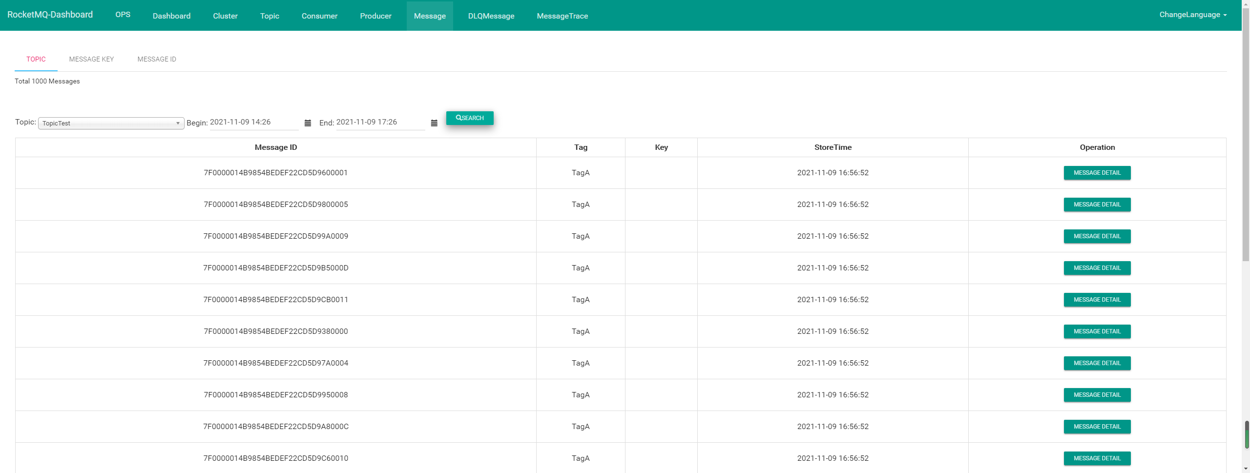Click the search magnifier icon on SEARCH button

(459, 118)
